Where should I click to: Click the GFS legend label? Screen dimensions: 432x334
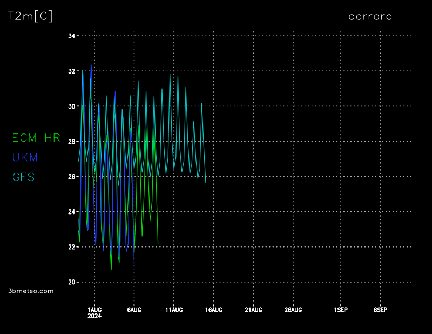pos(23,177)
